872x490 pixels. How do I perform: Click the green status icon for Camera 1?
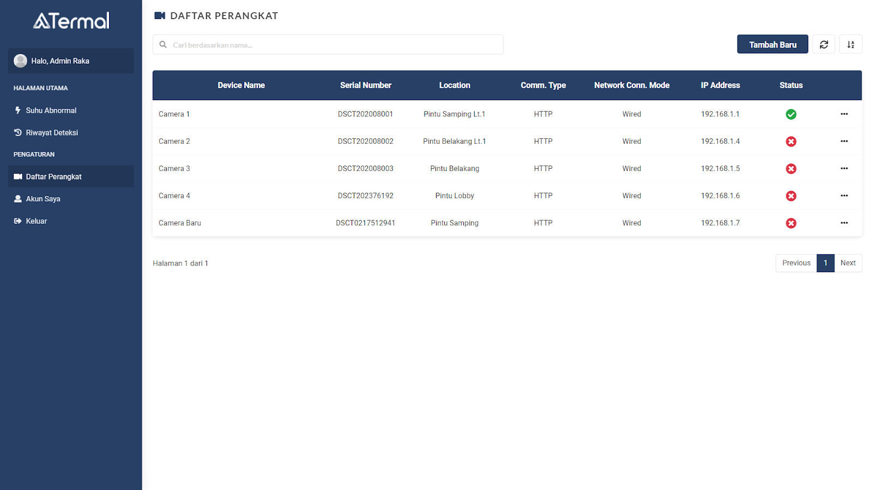pyautogui.click(x=791, y=114)
